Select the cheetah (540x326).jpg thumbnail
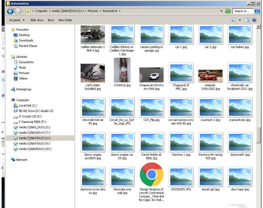The width and height of the screenshot is (263, 208). click(210, 76)
